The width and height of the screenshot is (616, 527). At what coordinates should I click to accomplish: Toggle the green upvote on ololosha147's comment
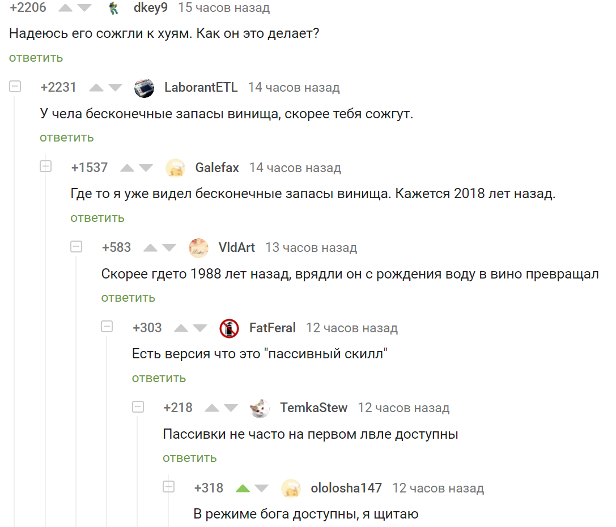(243, 488)
